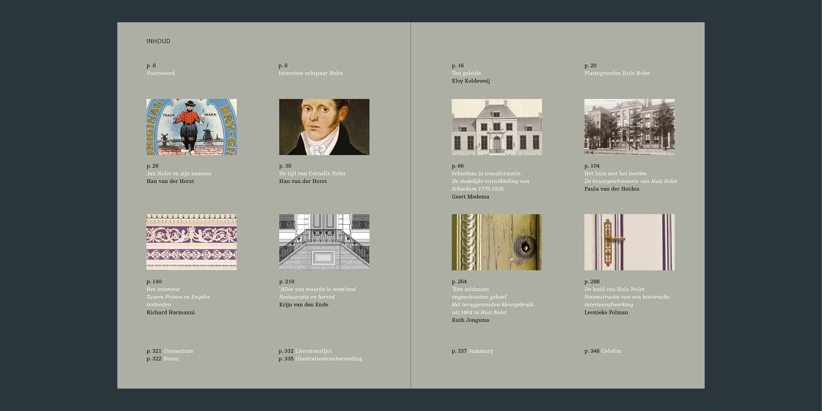
Task: Click page number 'p. 288'
Action: click(592, 282)
